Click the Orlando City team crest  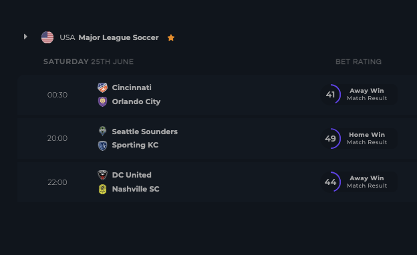[x=102, y=101]
